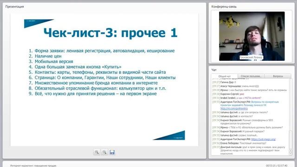Click the presenter's webcam video
The width and height of the screenshot is (297, 167).
pyautogui.click(x=252, y=36)
